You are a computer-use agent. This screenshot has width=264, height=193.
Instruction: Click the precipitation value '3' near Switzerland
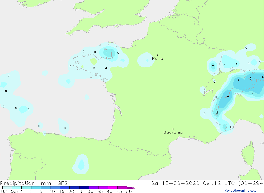(238, 80)
